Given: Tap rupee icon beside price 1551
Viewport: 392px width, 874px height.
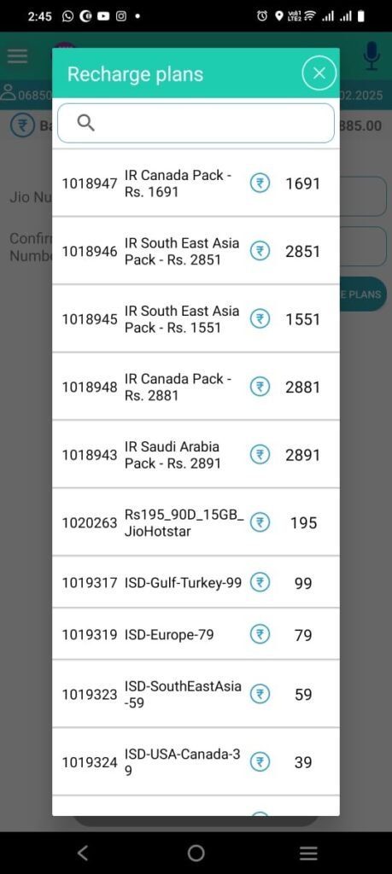Looking at the screenshot, I should pos(260,319).
